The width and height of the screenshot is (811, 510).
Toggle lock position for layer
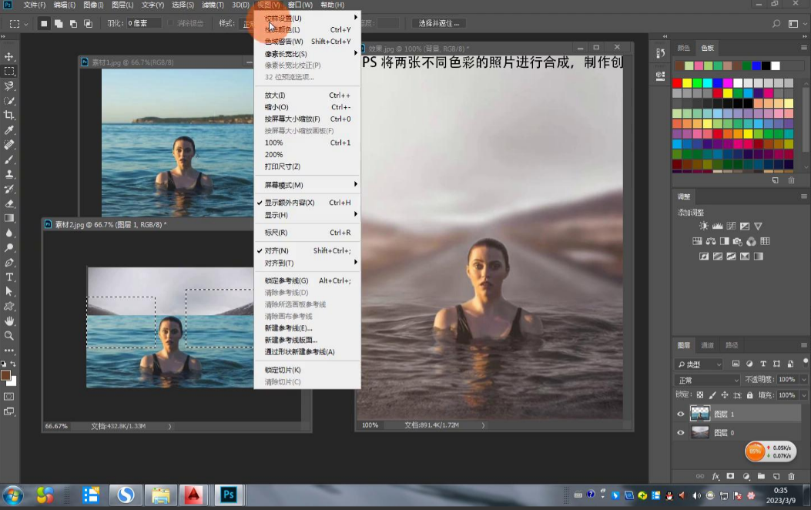pyautogui.click(x=725, y=394)
